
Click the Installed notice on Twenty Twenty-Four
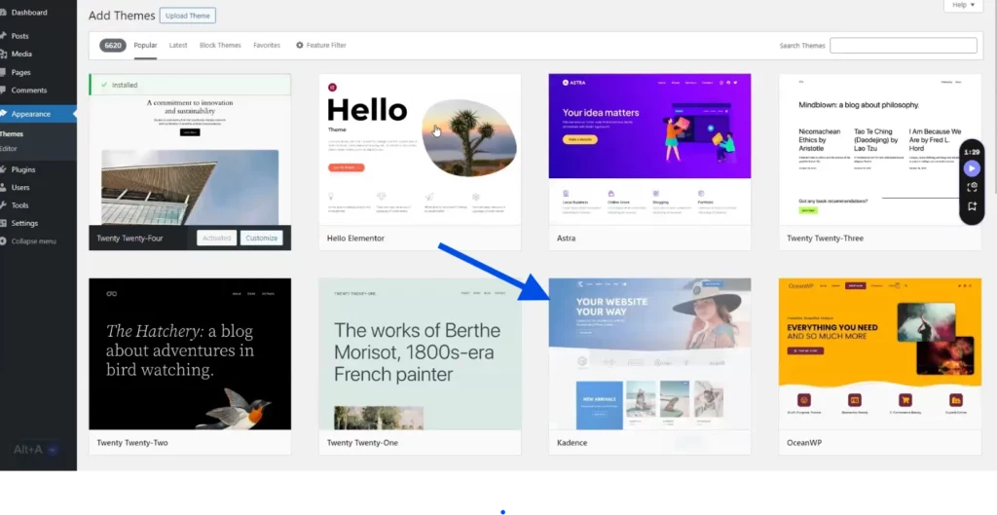coord(190,85)
